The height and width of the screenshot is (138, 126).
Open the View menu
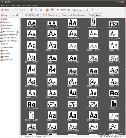coord(13,6)
